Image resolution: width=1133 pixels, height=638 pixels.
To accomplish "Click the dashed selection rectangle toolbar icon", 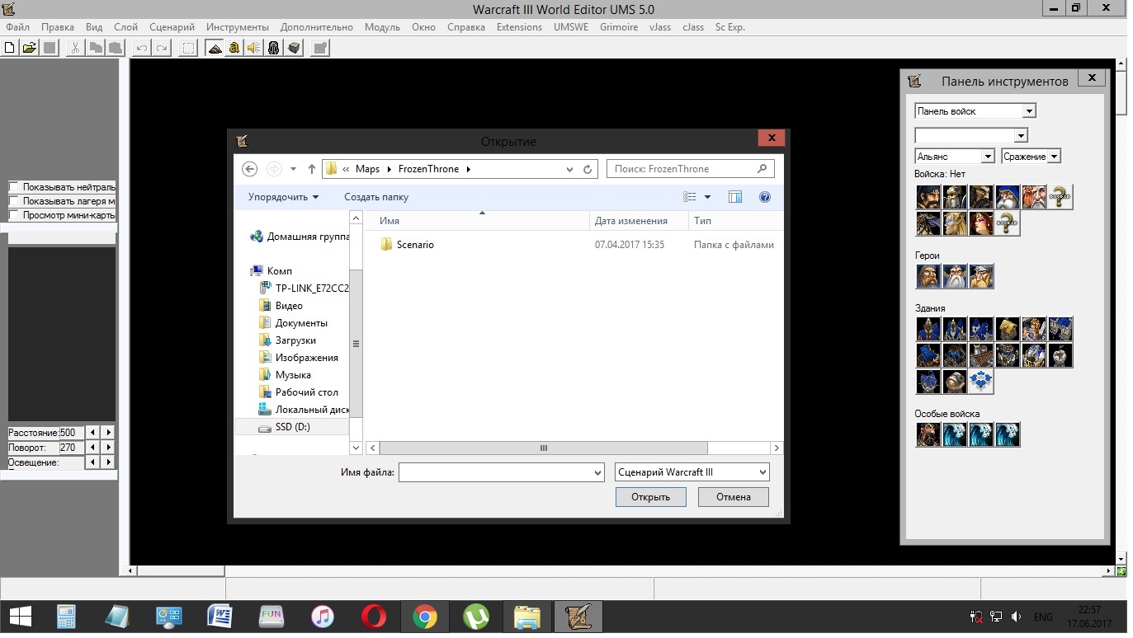I will coord(189,48).
